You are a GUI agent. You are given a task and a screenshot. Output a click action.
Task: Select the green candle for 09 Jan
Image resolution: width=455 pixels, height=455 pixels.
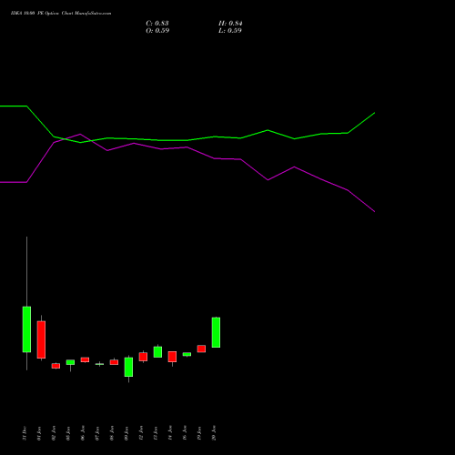pos(128,367)
